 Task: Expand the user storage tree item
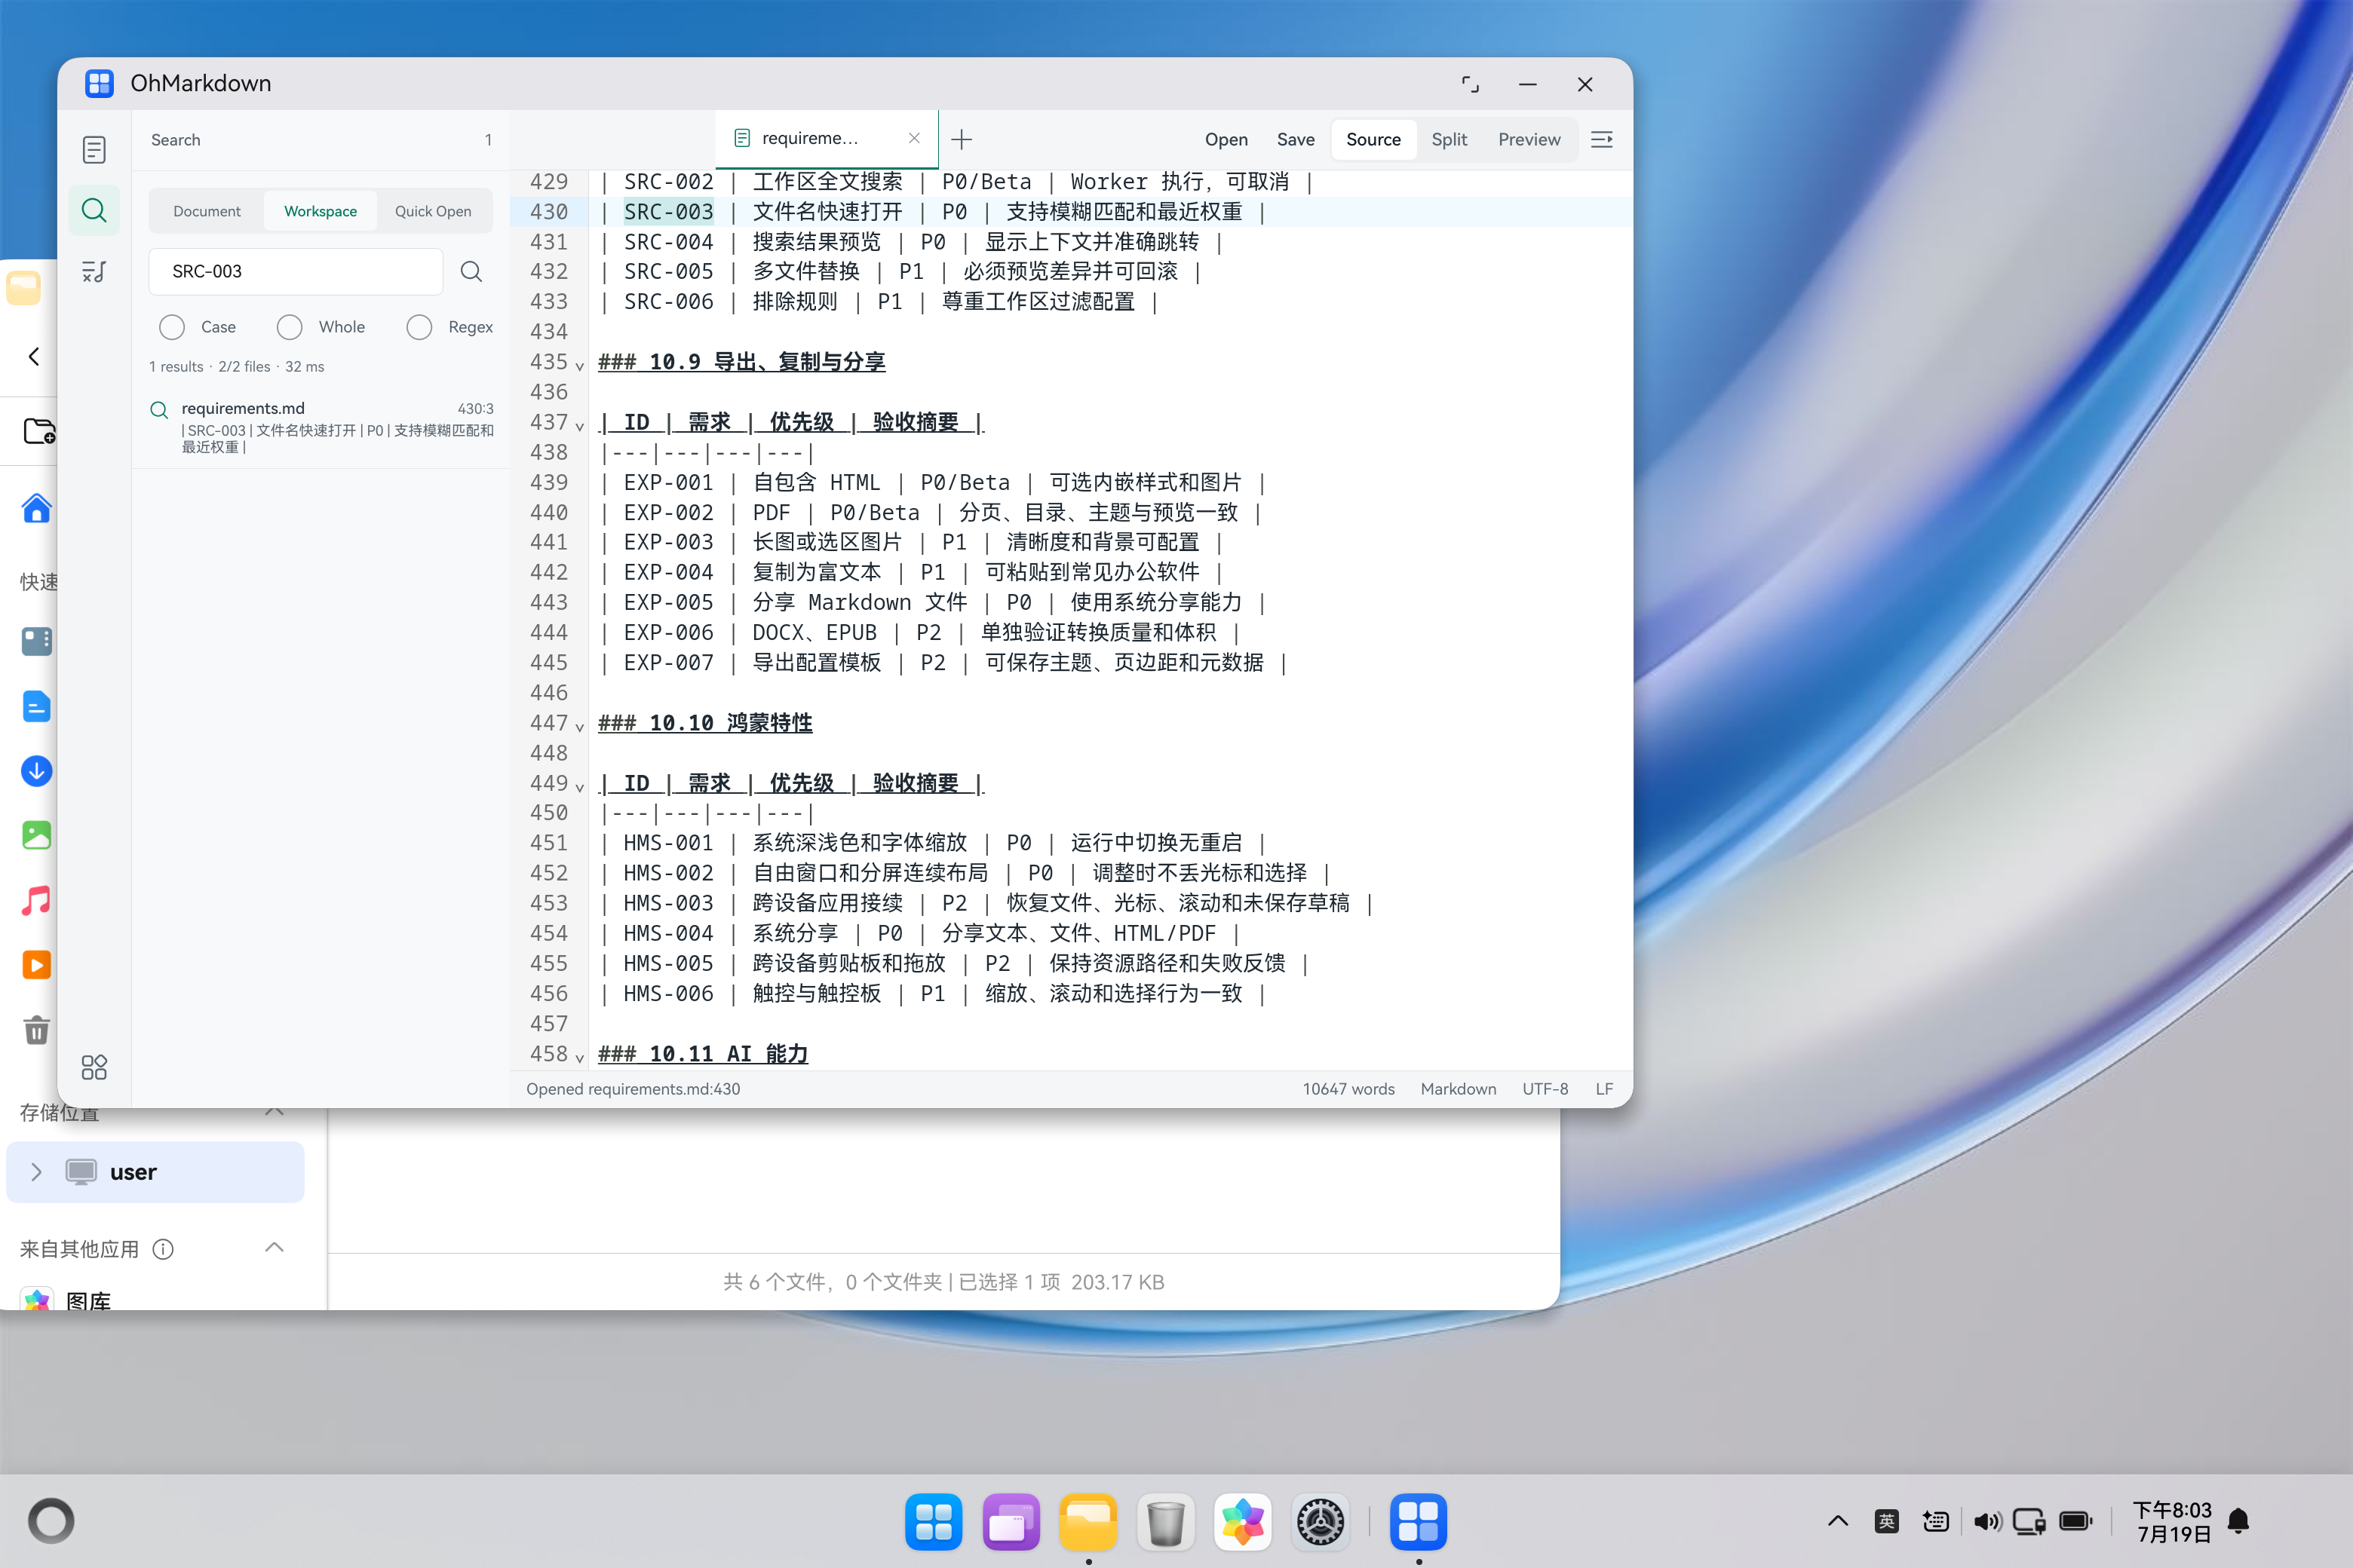click(x=36, y=1172)
